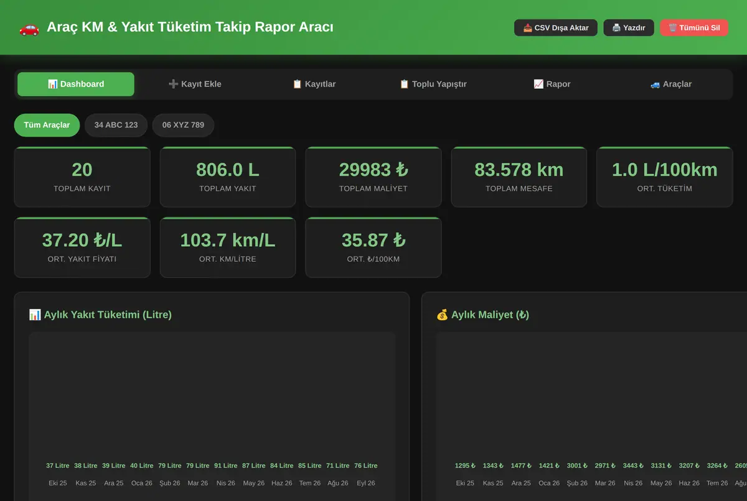Filter by vehicle 06 XYZ 789
Image resolution: width=747 pixels, height=501 pixels.
183,125
